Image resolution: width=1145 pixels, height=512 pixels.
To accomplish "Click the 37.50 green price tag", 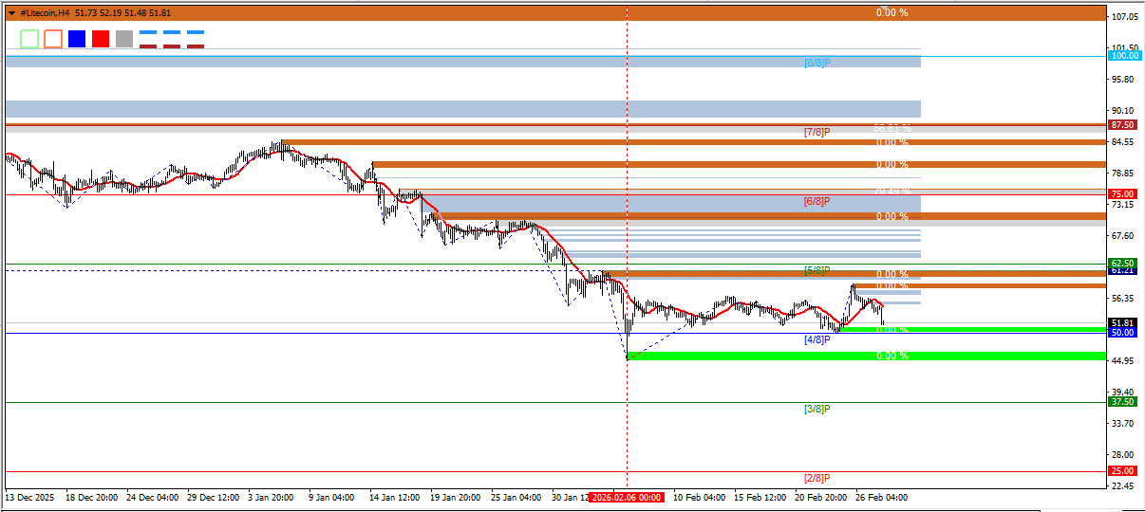I will click(1123, 402).
